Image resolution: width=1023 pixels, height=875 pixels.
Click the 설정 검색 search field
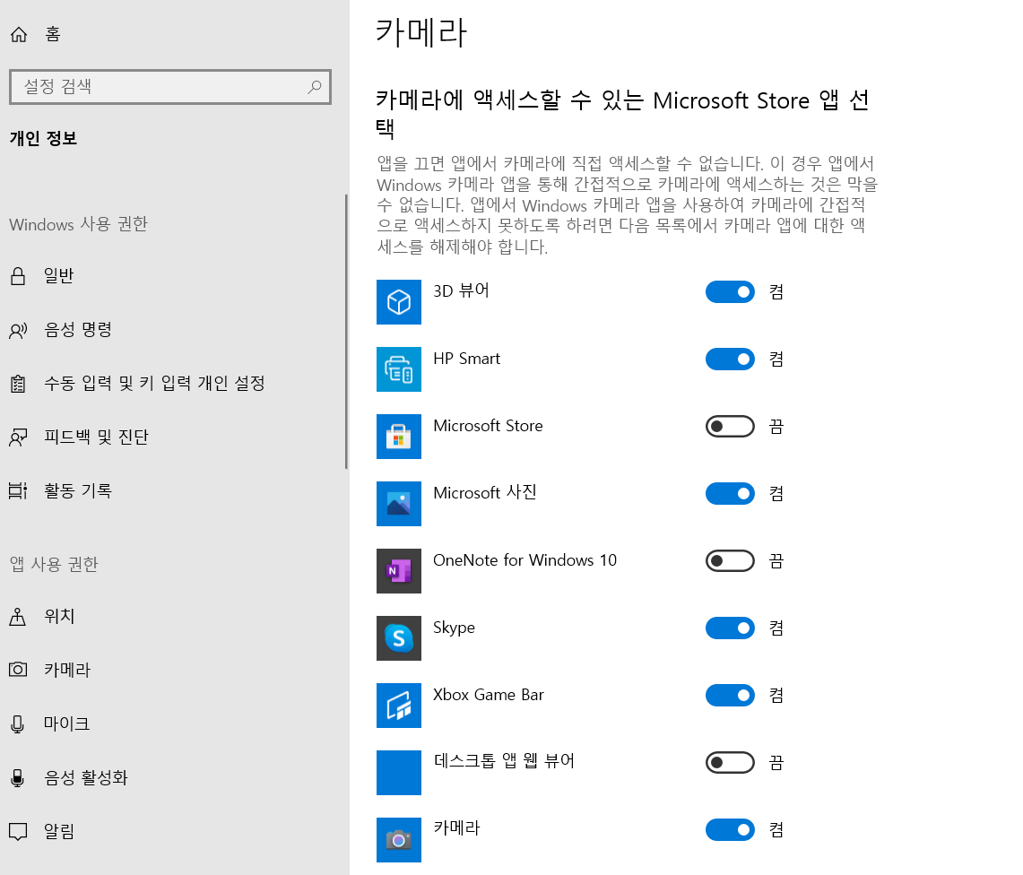click(x=170, y=87)
